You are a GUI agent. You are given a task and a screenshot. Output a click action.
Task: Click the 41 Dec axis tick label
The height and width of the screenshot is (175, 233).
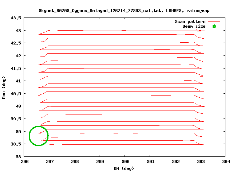point(19,81)
